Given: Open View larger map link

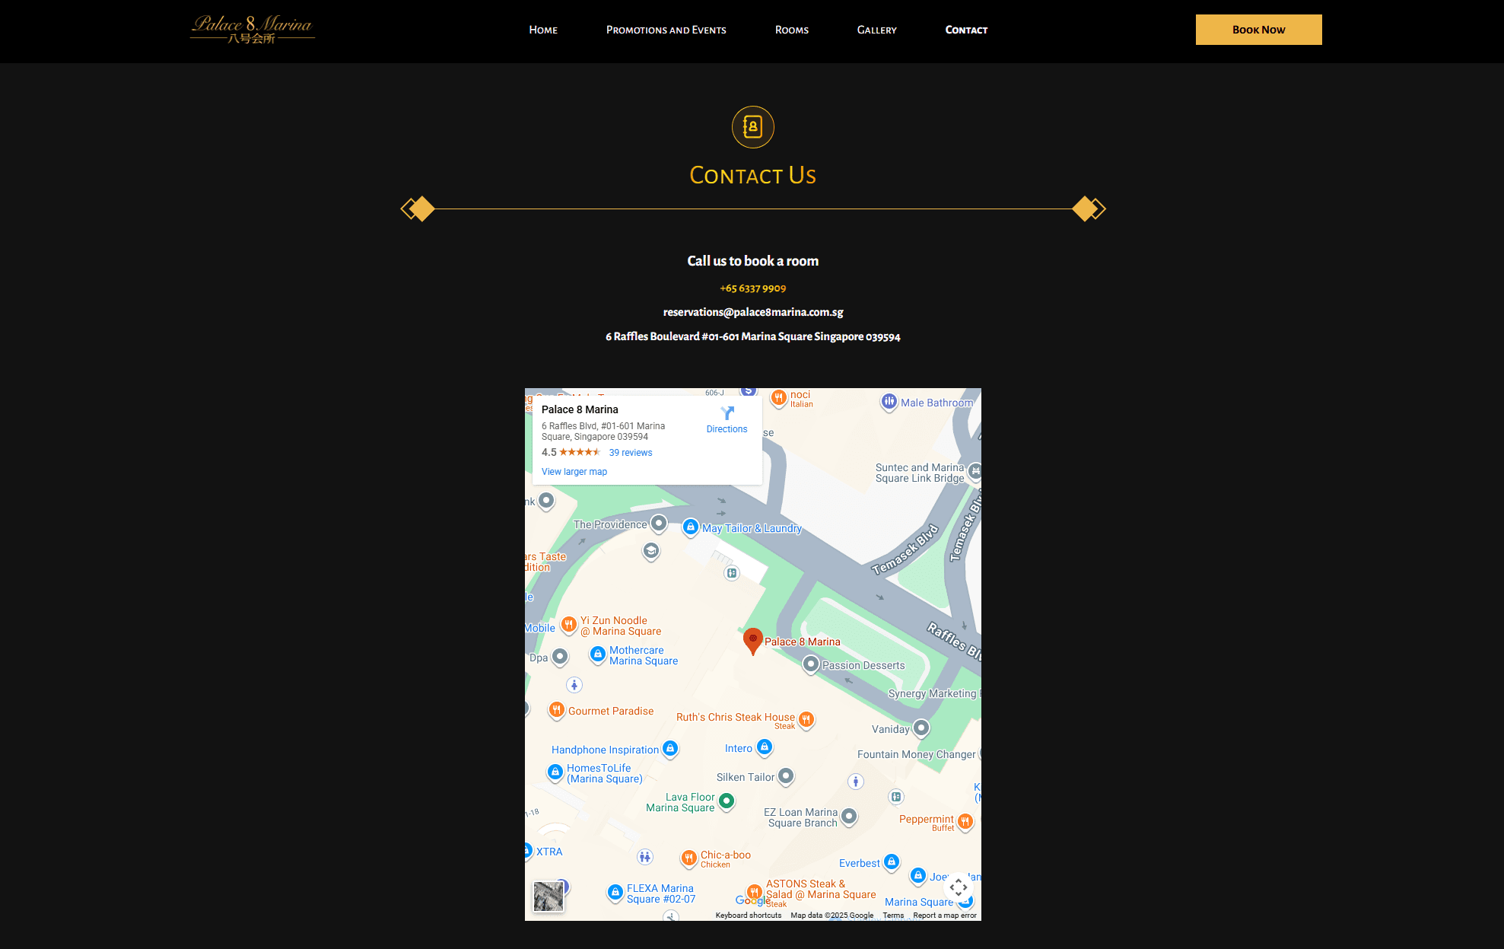Looking at the screenshot, I should (x=574, y=472).
